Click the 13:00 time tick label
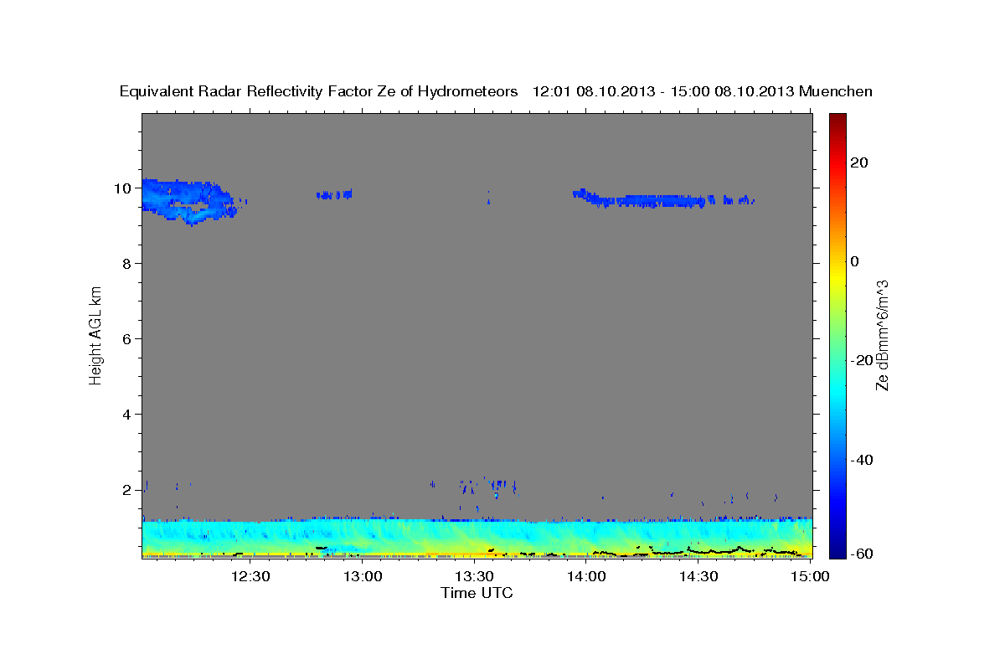The height and width of the screenshot is (670, 1005). point(363,576)
